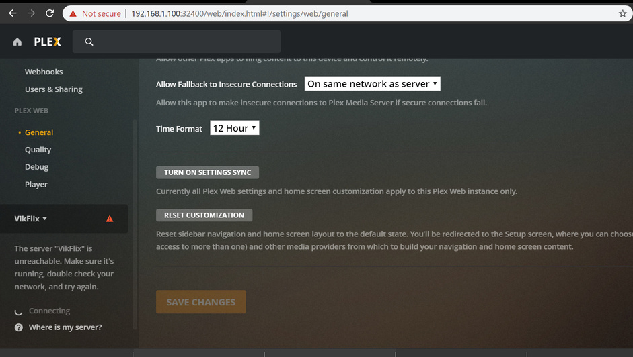Viewport: 633px width, 357px height.
Task: Open the Time Format dropdown
Action: [x=235, y=127]
